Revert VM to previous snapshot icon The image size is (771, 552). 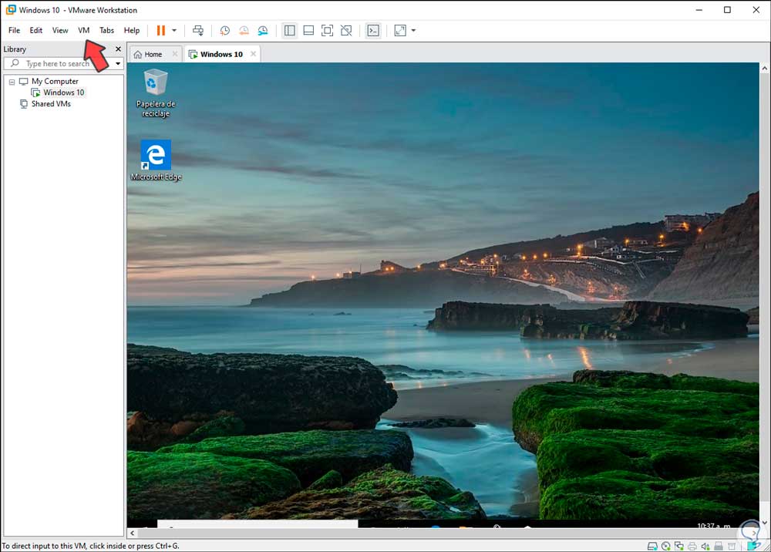(244, 31)
